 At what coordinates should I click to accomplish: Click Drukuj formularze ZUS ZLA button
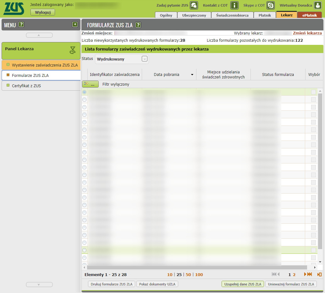coord(112,284)
